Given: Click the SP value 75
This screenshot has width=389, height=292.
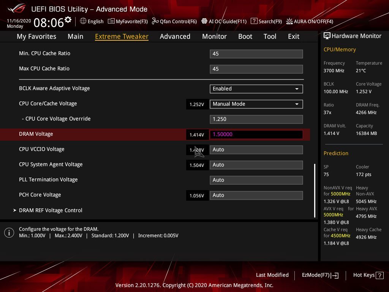Looking at the screenshot, I should [326, 174].
